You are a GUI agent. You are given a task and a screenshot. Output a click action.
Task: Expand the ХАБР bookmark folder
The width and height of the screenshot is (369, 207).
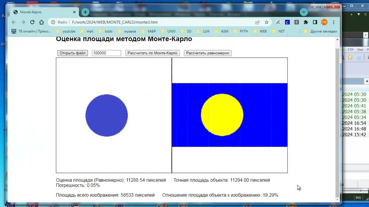point(148,31)
